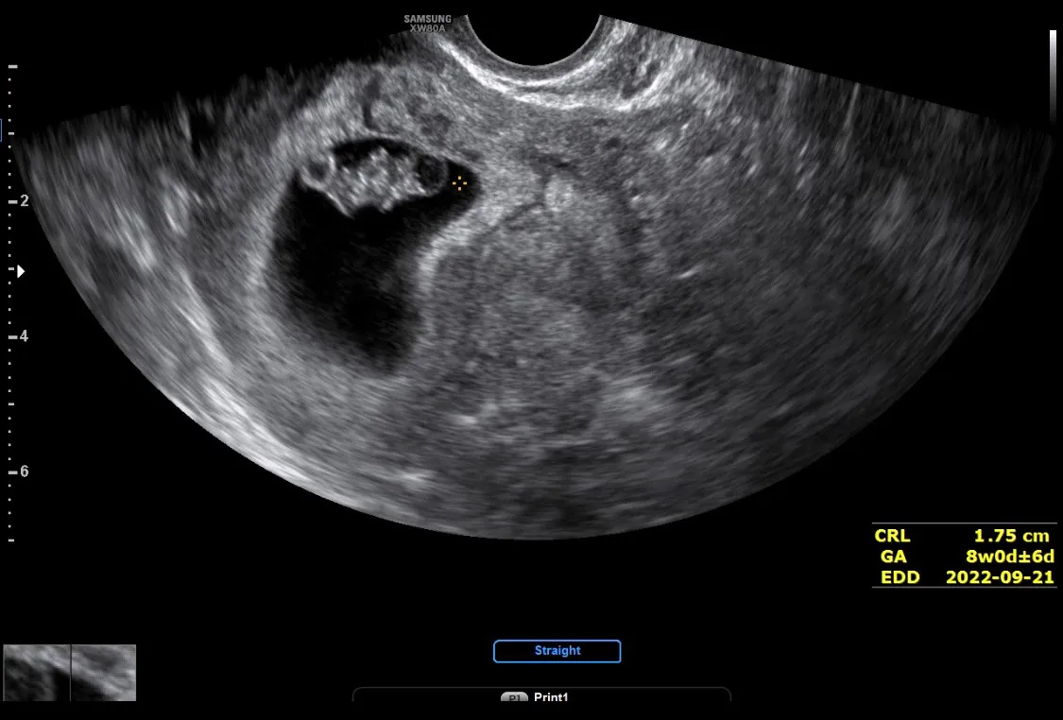Click the SAMSUNG XW80A logo
The width and height of the screenshot is (1063, 720).
427,24
